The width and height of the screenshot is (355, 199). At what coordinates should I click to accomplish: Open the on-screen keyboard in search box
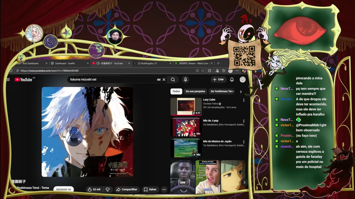pyautogui.click(x=159, y=80)
